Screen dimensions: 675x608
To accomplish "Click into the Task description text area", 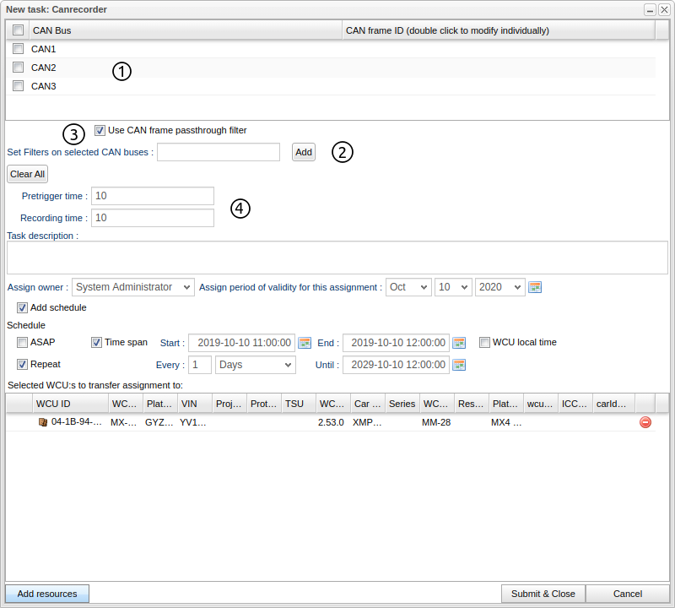I will click(337, 258).
